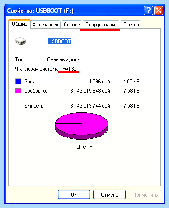The image size is (169, 208).
Task: Click the Съемный диск type value
Action: [64, 59]
